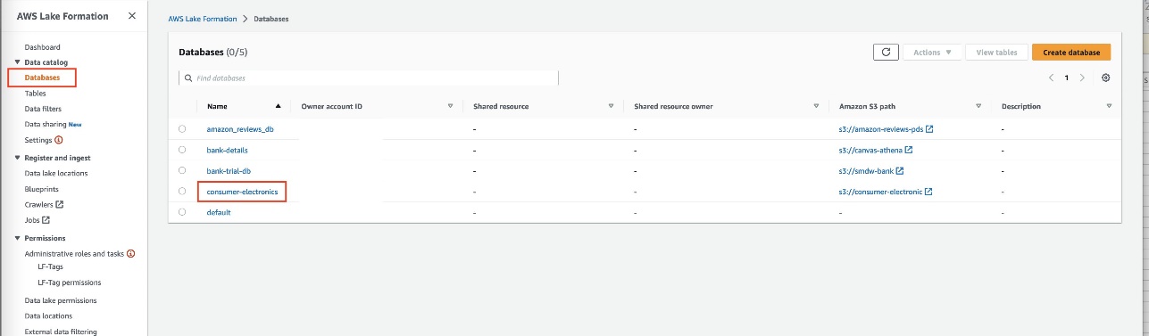Sort by Name ascending arrow
Image resolution: width=1149 pixels, height=336 pixels.
pos(279,106)
